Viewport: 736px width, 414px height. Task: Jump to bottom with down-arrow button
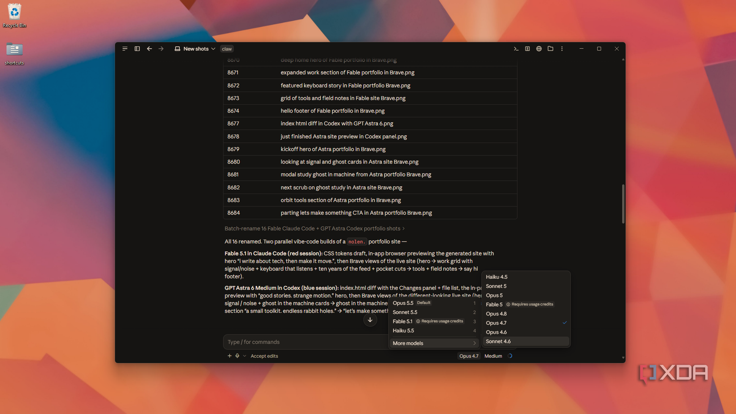[x=370, y=320]
